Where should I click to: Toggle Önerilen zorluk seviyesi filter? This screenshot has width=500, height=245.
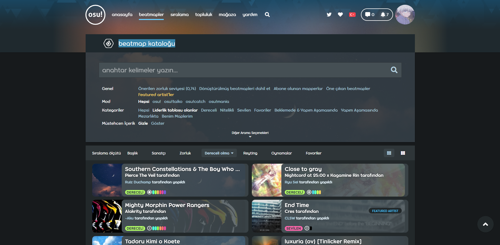pos(167,89)
